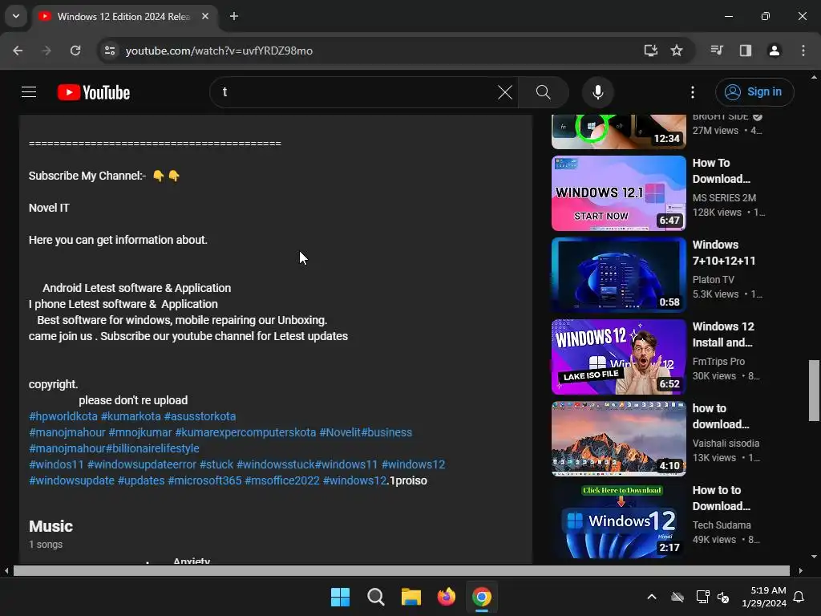Click 'Windows 7+10+12+11' video title
The width and height of the screenshot is (821, 616).
(724, 253)
